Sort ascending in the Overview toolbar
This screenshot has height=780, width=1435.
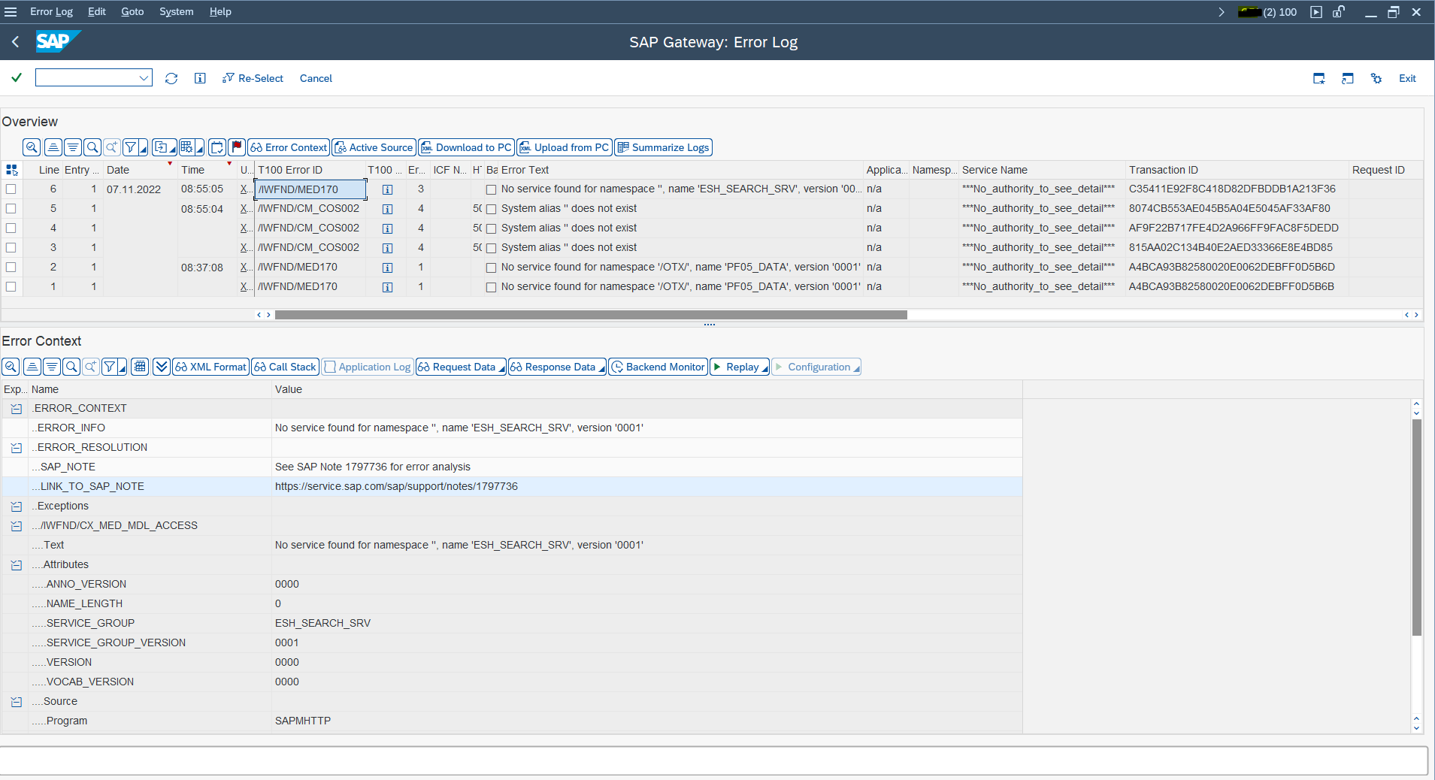point(53,147)
